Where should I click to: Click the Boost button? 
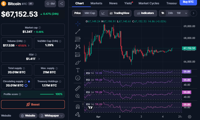pos(33,104)
